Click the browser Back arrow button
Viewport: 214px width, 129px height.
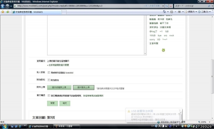click(3, 6)
